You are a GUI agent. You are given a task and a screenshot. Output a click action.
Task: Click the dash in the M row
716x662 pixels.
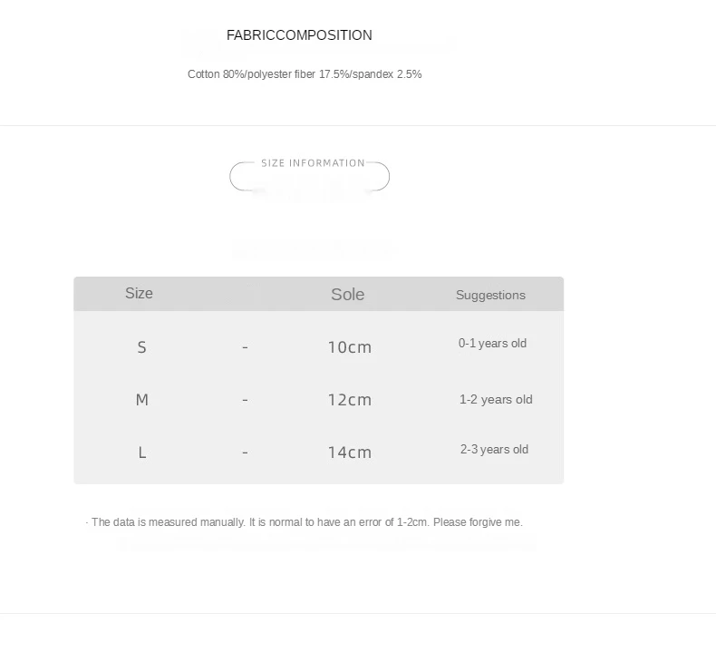[246, 400]
